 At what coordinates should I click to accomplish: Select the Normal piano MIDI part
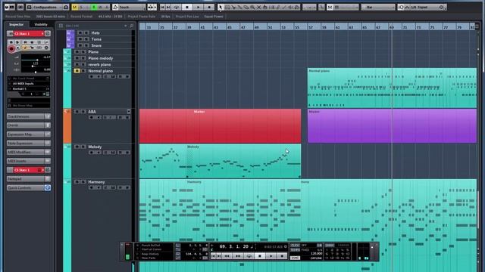tap(392, 88)
